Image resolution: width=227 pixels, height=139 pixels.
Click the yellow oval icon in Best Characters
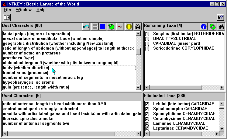pyautogui.click(x=129, y=27)
